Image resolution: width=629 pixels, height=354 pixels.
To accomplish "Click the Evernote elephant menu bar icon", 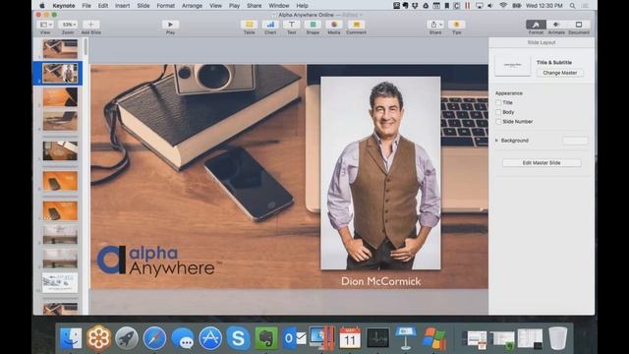I will click(x=406, y=6).
